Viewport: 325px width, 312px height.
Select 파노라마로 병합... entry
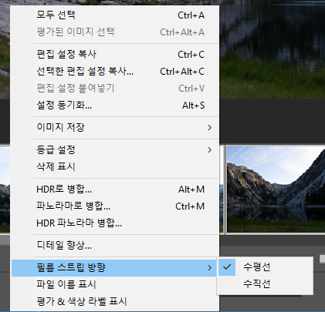(114, 206)
